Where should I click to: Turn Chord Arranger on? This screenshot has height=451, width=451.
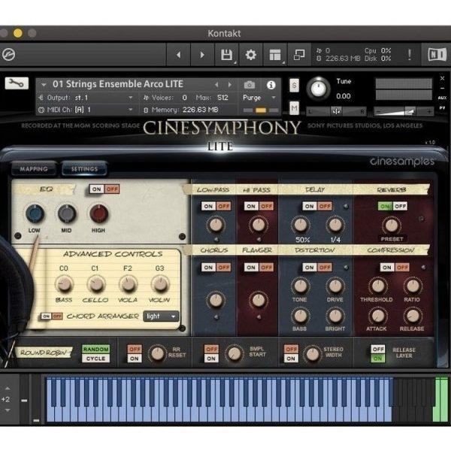(46, 316)
